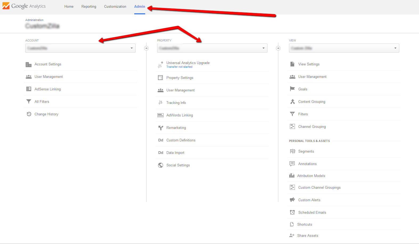Click the Google Analytics logo icon
Screen dimensions: 419x244
pos(6,6)
